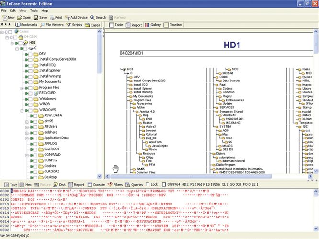The height and width of the screenshot is (239, 319).
Task: Check the box next to DEV folder
Action: click(x=30, y=54)
